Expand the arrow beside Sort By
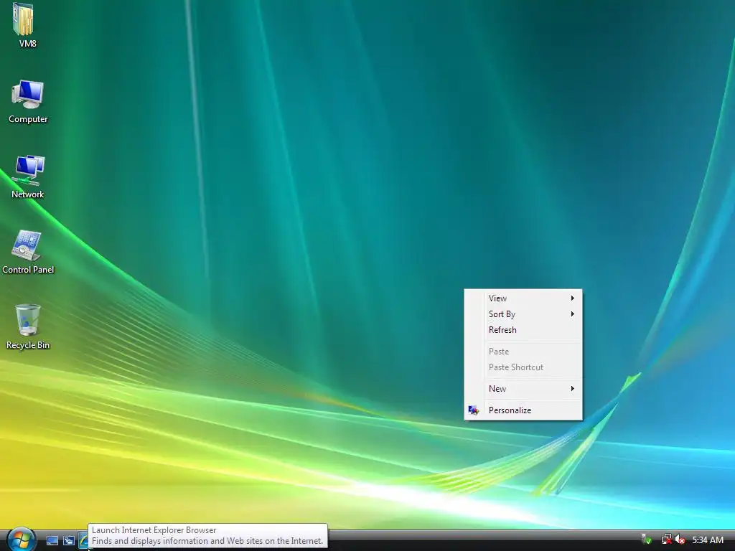 (572, 314)
